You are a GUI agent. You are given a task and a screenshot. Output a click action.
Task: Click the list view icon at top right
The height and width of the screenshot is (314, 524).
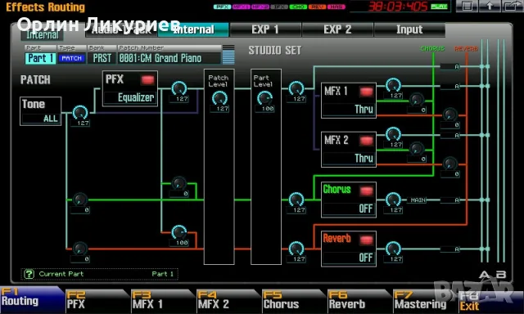[x=467, y=6]
